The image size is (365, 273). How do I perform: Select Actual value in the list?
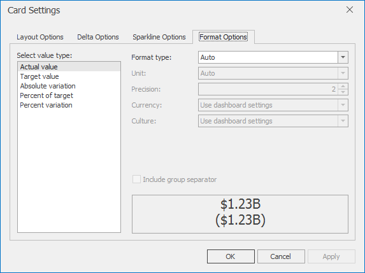coord(69,67)
